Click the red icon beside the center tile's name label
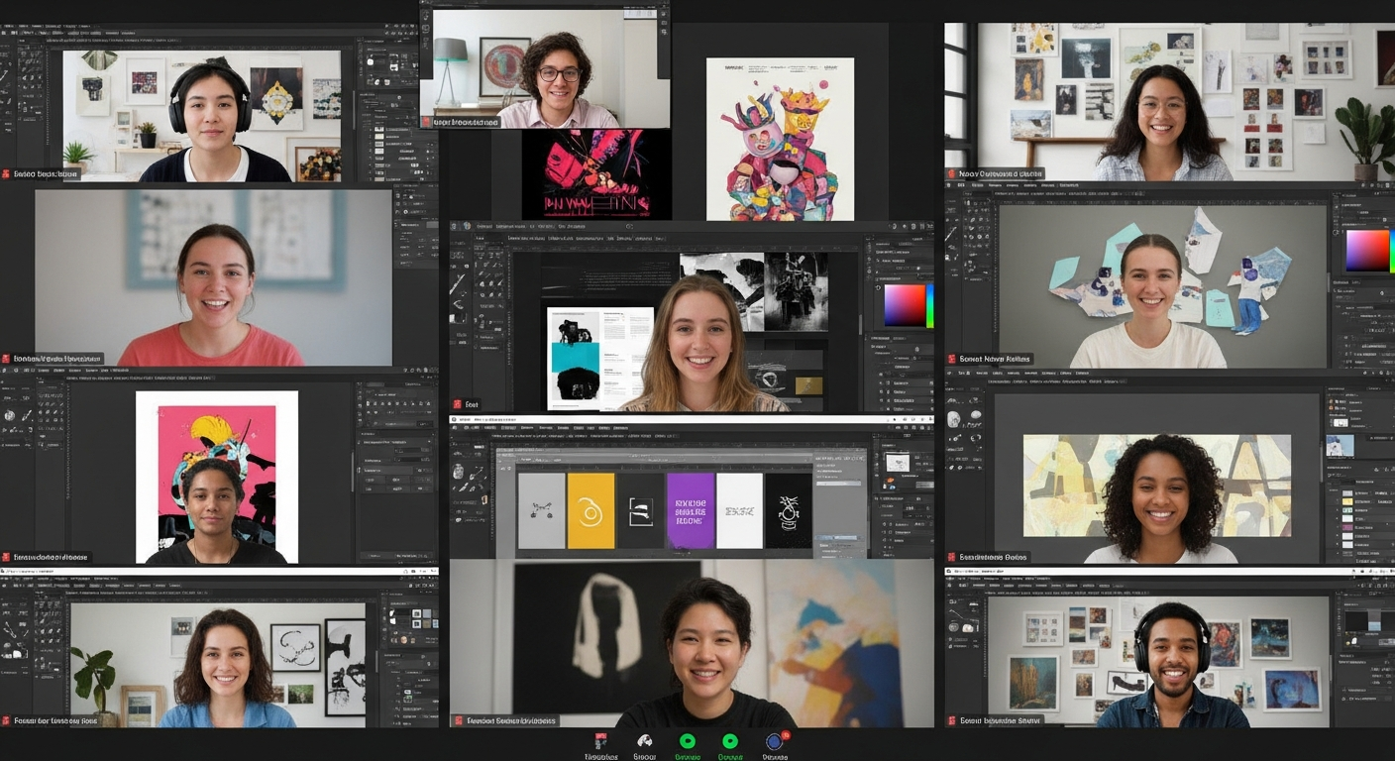Image resolution: width=1395 pixels, height=761 pixels. coord(458,404)
